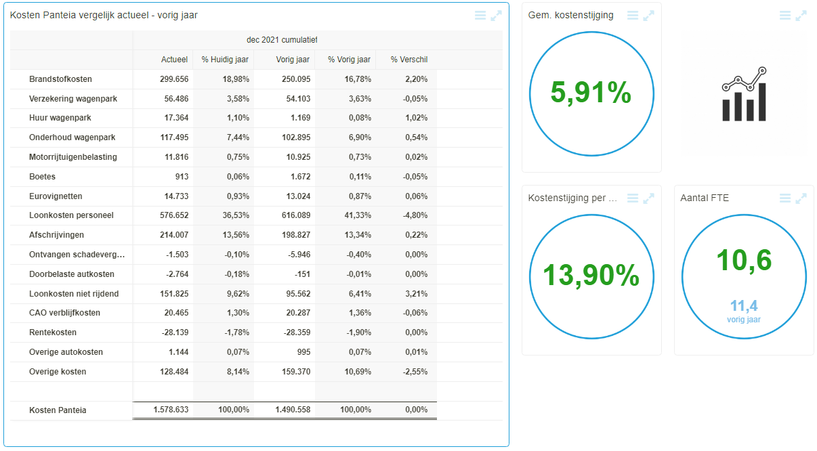Click the 5,91% average cost increase value
The height and width of the screenshot is (451, 817).
(591, 93)
